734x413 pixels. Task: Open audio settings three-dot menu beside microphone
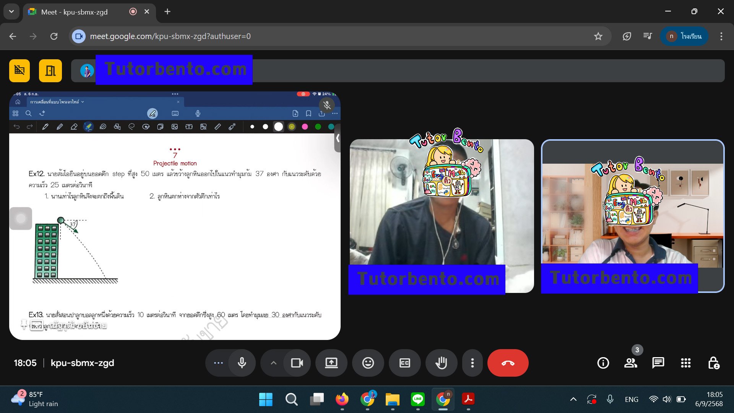click(x=218, y=363)
